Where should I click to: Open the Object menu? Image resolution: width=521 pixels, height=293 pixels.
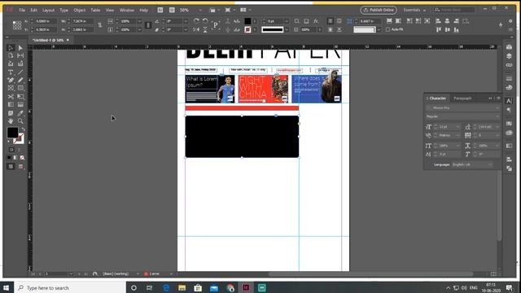(80, 10)
